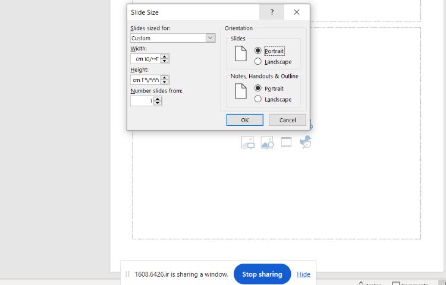Increase Width spinner up arrow
Screen dimensions: 446x285
point(165,56)
